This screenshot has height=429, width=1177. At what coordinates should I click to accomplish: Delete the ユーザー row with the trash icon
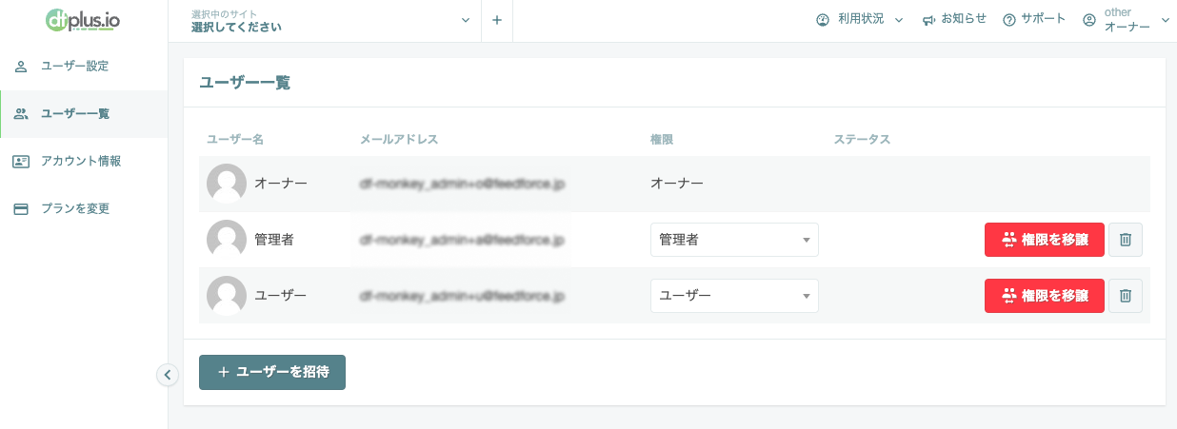tap(1126, 296)
